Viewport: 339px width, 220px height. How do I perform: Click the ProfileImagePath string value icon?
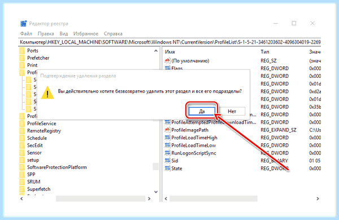(x=167, y=130)
